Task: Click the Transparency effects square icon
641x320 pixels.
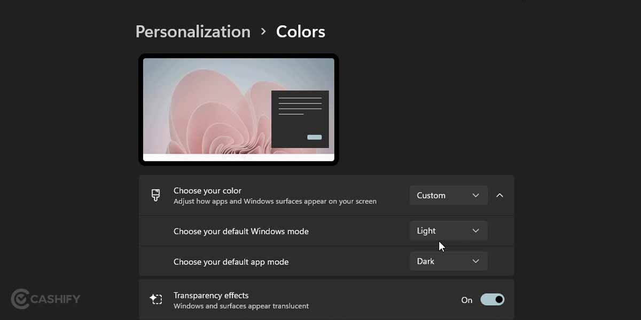Action: coord(156,299)
